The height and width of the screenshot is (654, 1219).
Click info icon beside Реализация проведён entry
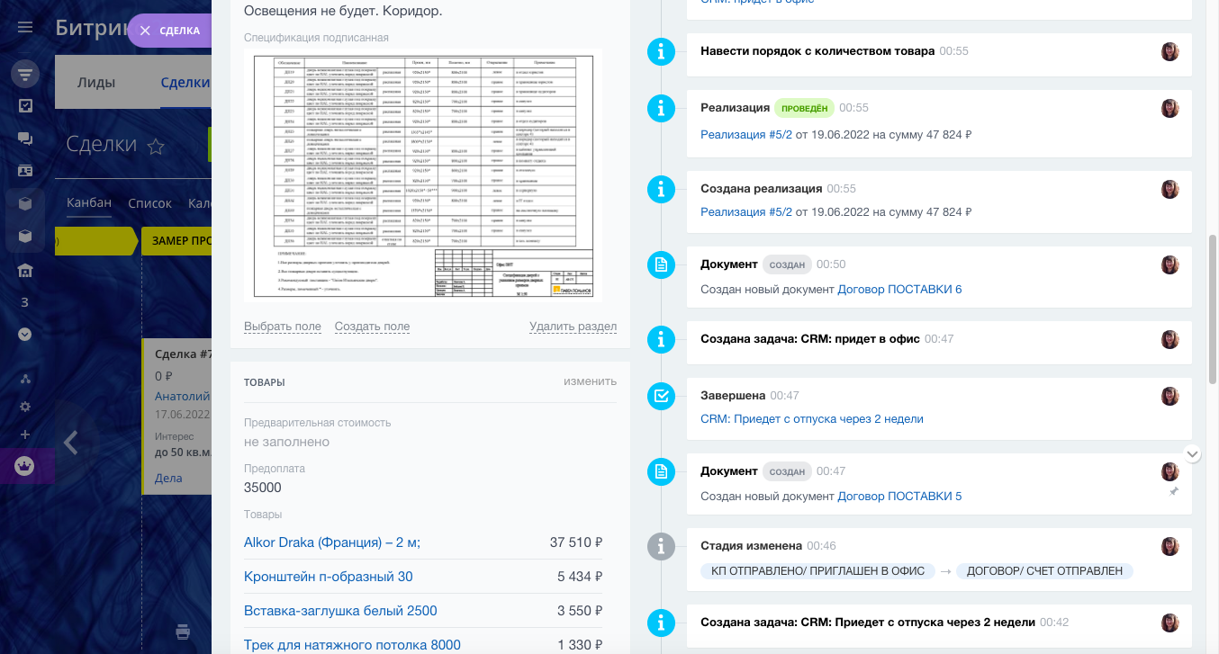pyautogui.click(x=662, y=108)
